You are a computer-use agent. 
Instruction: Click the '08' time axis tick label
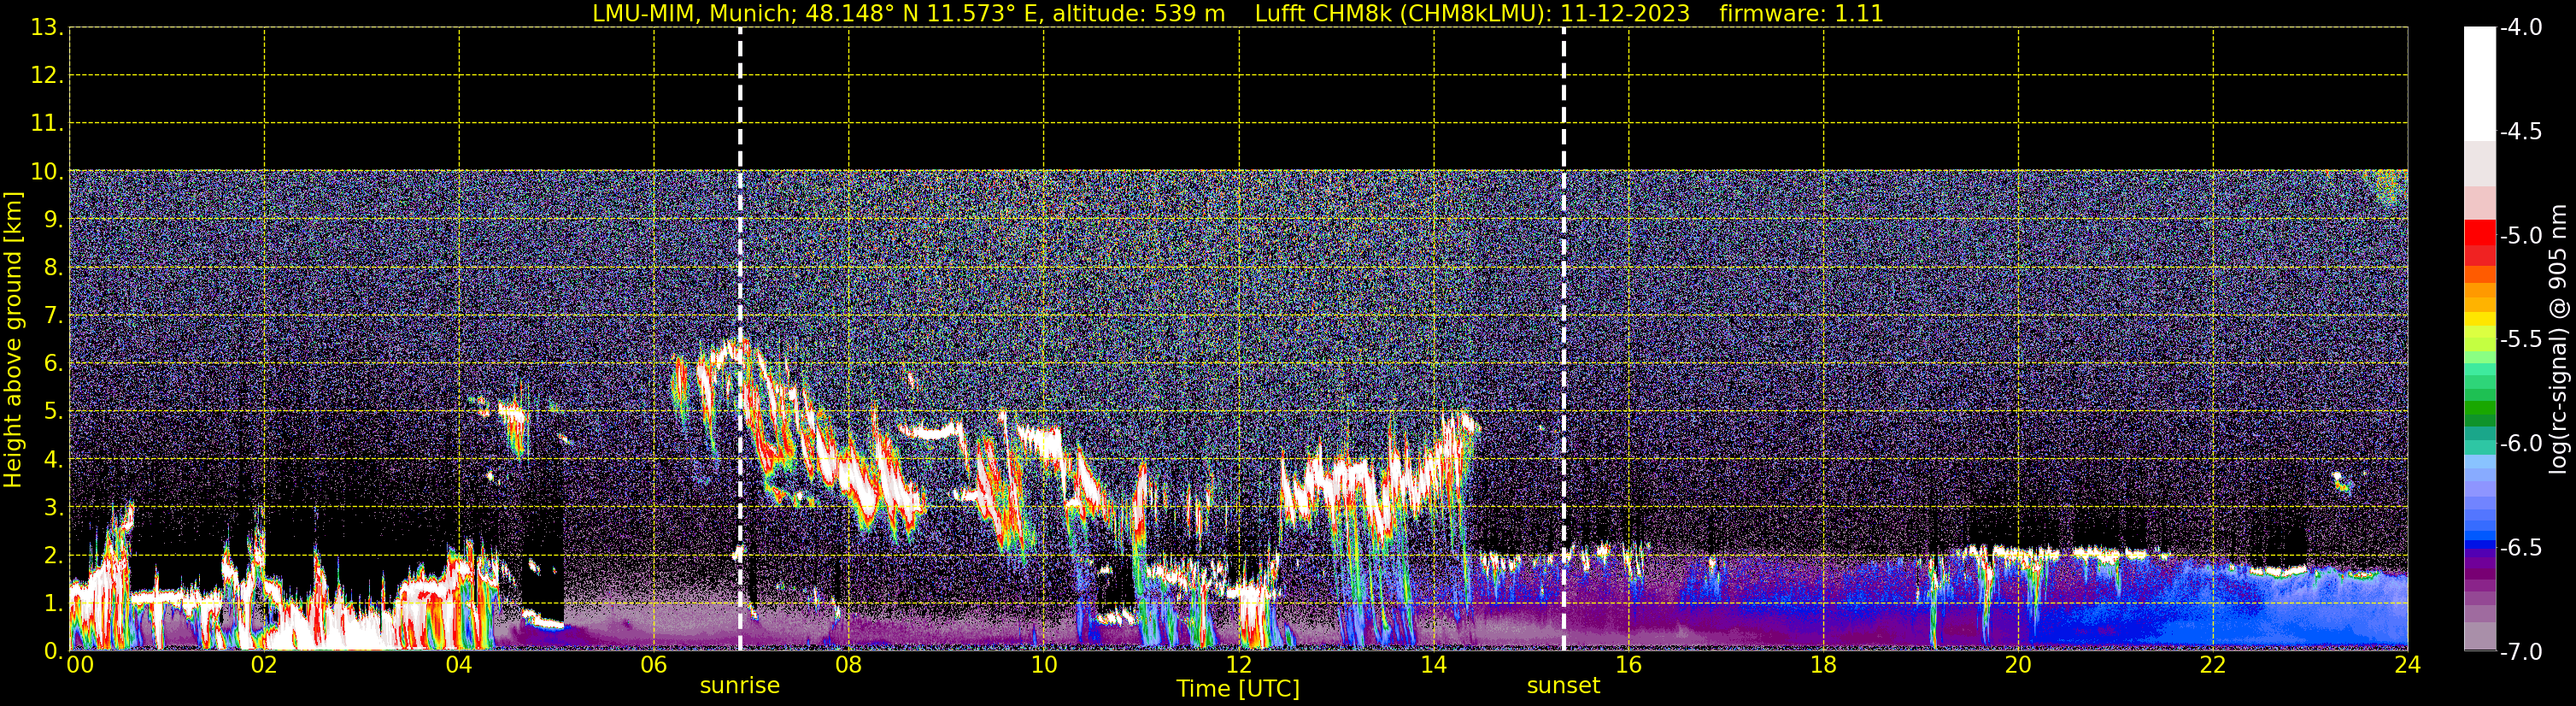click(849, 665)
